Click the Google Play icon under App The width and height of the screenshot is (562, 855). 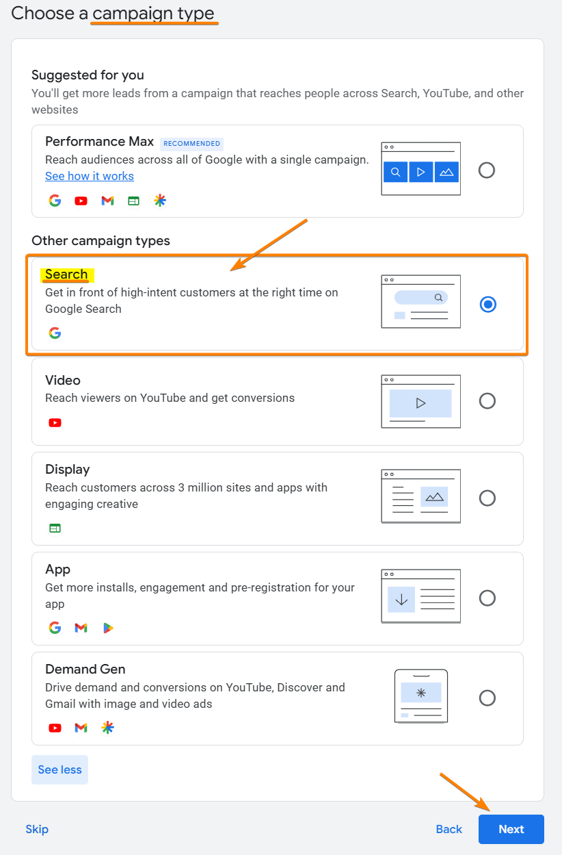pos(107,628)
